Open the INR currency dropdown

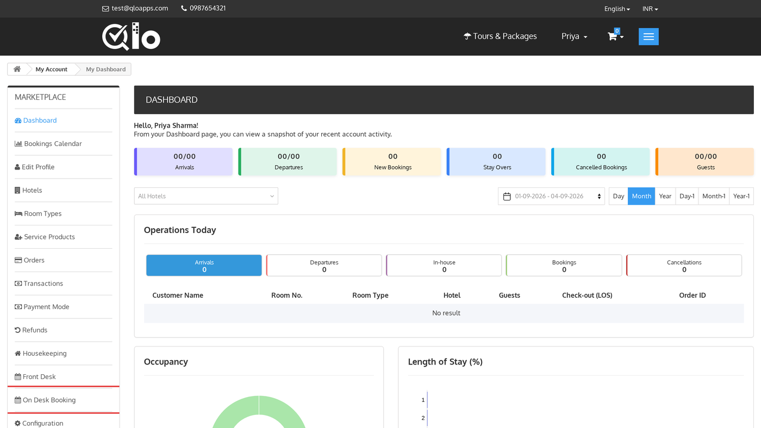[650, 9]
